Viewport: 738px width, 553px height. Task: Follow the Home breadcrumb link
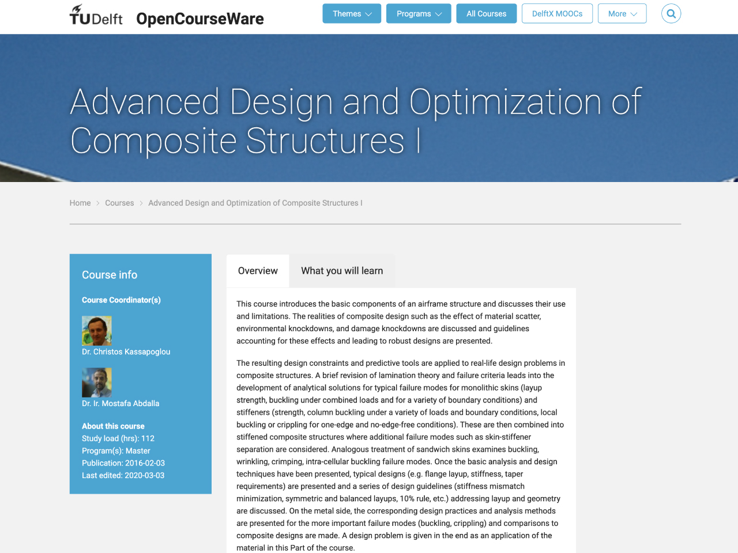pyautogui.click(x=80, y=203)
